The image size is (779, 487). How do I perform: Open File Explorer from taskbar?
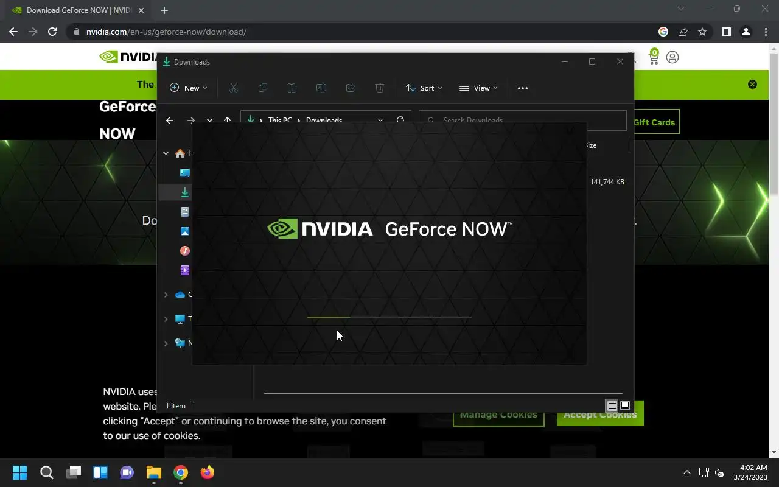[154, 472]
